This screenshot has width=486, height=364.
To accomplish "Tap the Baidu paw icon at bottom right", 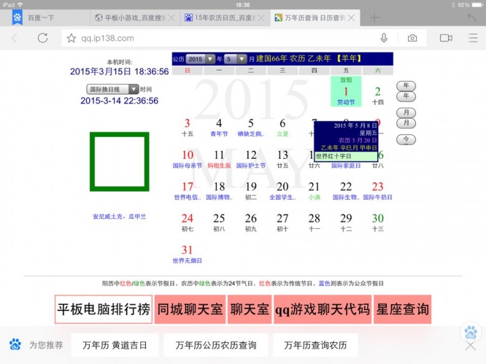I will (470, 332).
